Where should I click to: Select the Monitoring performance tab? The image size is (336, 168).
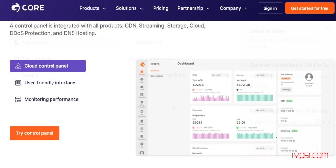[47, 99]
